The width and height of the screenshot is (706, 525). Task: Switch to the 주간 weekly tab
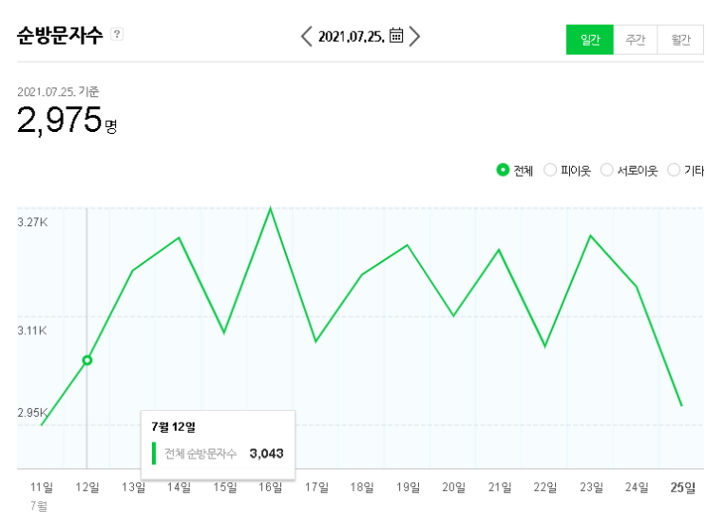pos(636,40)
